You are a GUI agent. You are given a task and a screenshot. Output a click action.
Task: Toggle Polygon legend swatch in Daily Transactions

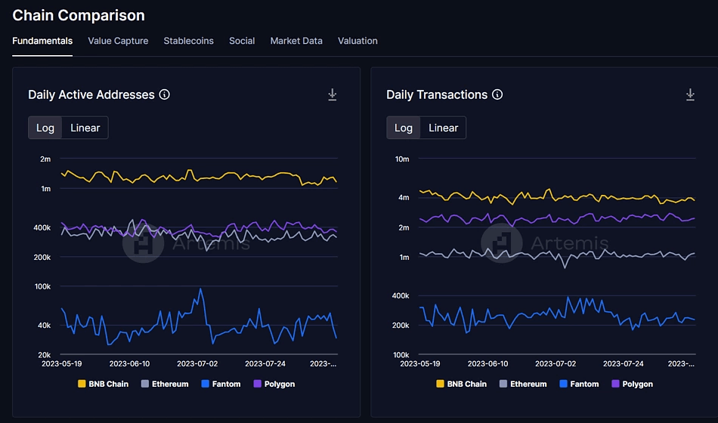pos(615,384)
